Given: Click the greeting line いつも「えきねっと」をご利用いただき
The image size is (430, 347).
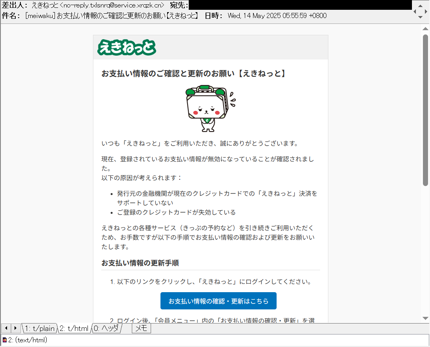Looking at the screenshot, I should 200,143.
